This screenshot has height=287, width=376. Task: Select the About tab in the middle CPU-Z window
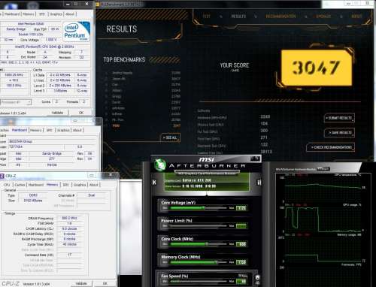coord(77,130)
